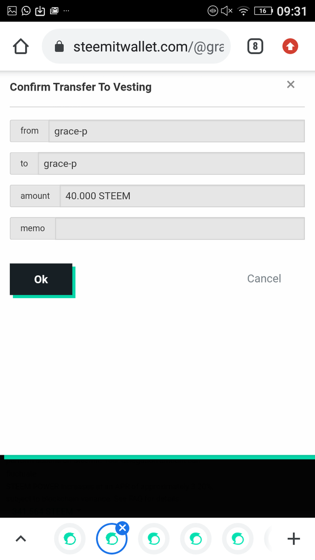Switch to the first Steemit tab thumbnail
This screenshot has width=315, height=560.
[x=69, y=538]
